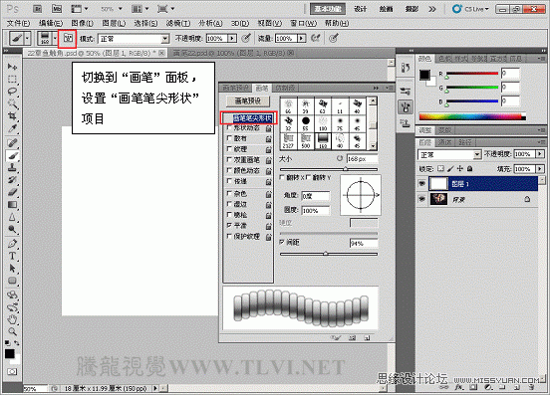
Task: Click the brush spacing slider track
Action: coord(329,254)
